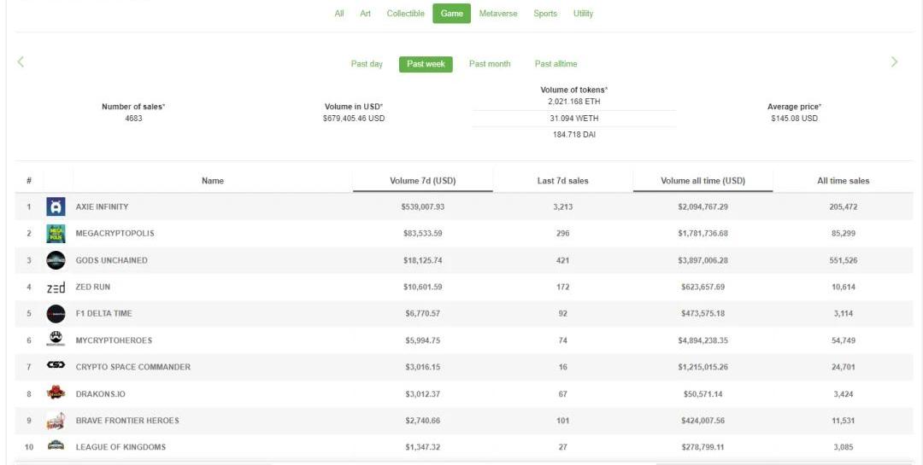Sort by Volume all time (USD) column
Viewport: 923px width, 465px height.
(703, 181)
